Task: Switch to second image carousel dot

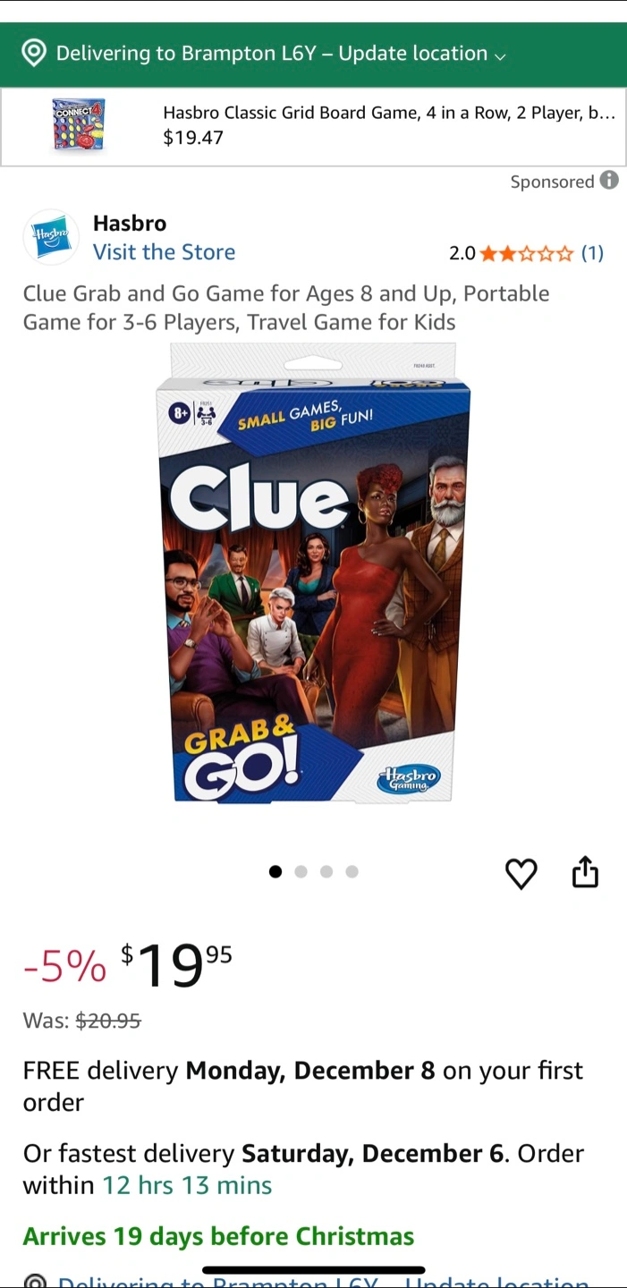Action: tap(301, 871)
